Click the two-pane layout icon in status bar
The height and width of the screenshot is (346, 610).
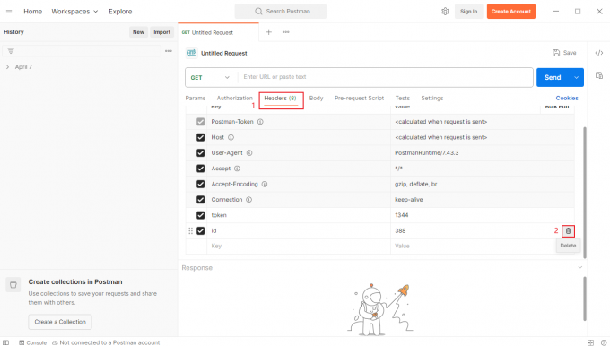click(590, 342)
